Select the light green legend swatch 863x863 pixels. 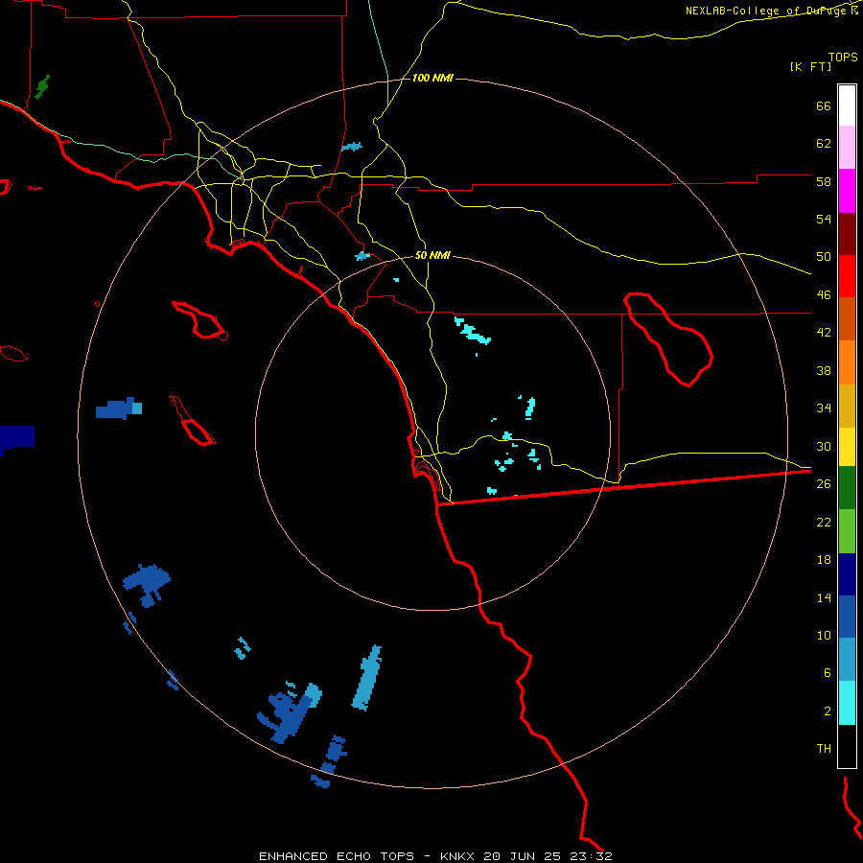pyautogui.click(x=847, y=531)
